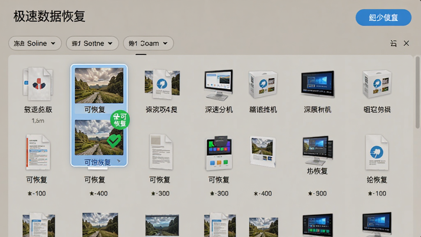Click the 深展析机 label
Viewport: 421px width, 237px height.
coord(317,109)
